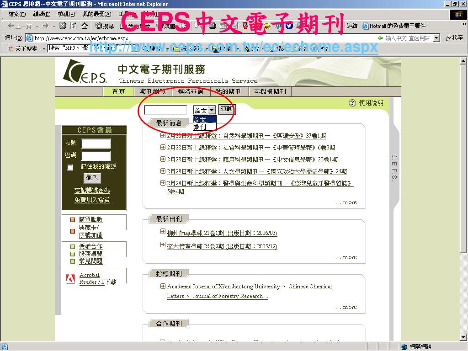The height and width of the screenshot is (351, 468).
Task: Go to IE Home page icon
Action: click(x=85, y=26)
